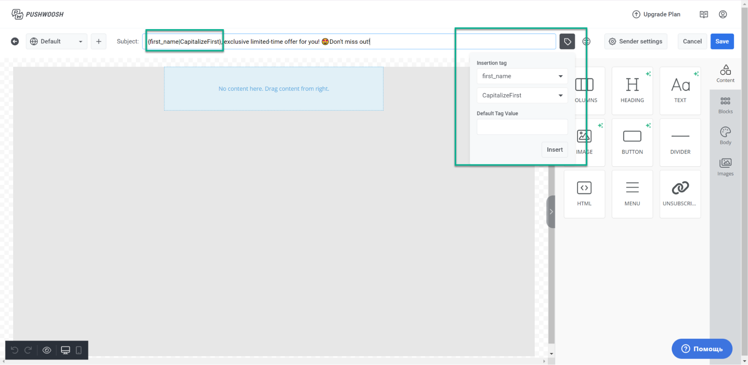This screenshot has height=365, width=748.
Task: Switch to mobile view mode
Action: [x=79, y=350]
